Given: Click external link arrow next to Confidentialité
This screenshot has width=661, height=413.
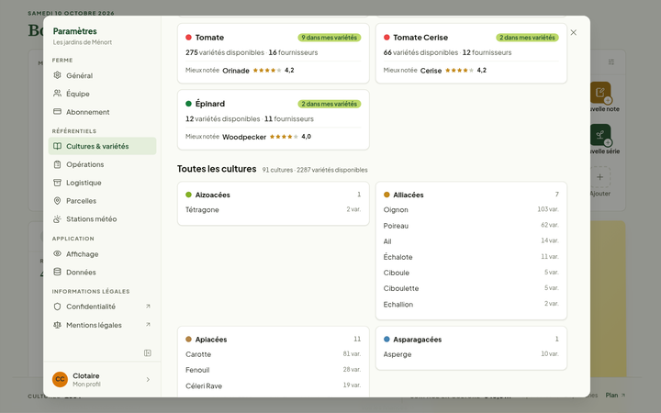Looking at the screenshot, I should pyautogui.click(x=148, y=307).
